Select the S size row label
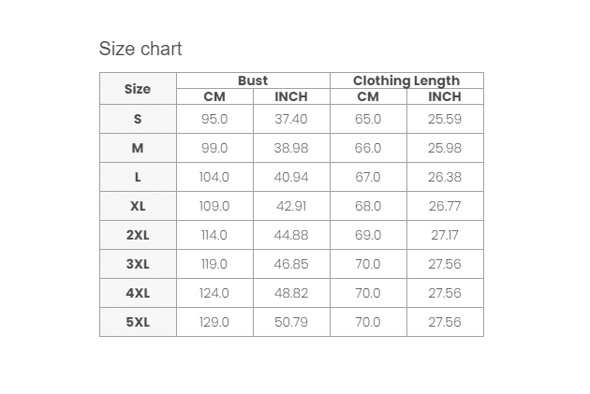This screenshot has height=394, width=590. (x=138, y=119)
